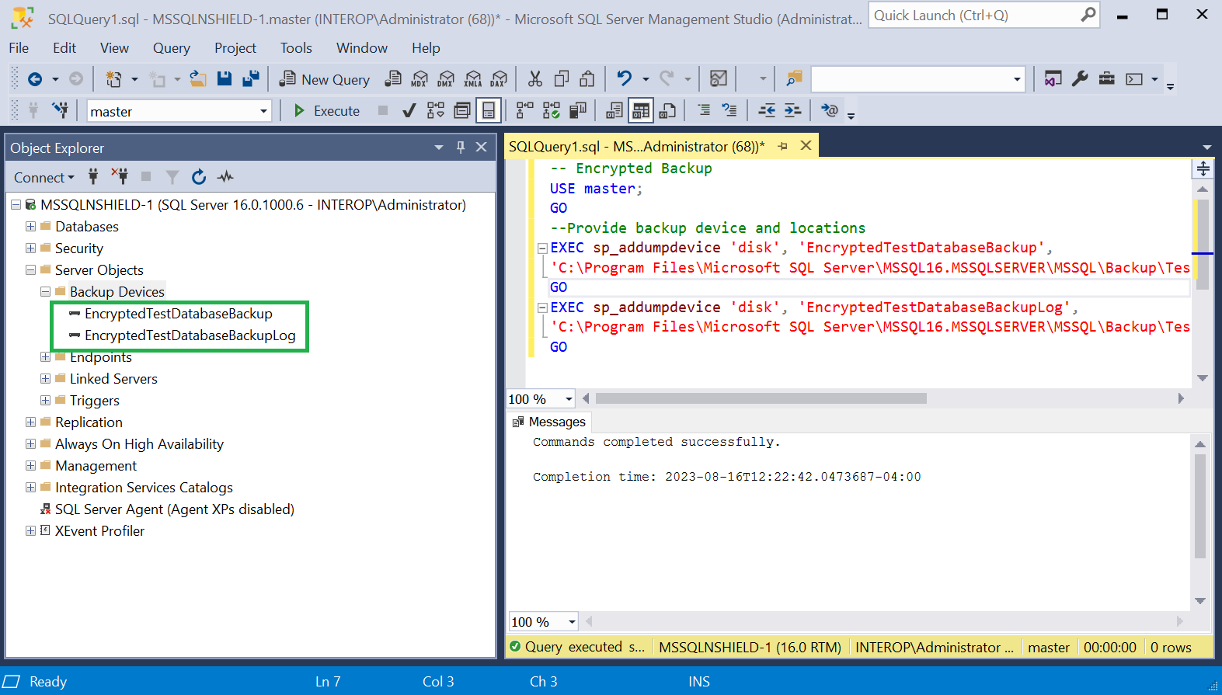Click the Save file icon
The image size is (1222, 695).
click(x=225, y=78)
